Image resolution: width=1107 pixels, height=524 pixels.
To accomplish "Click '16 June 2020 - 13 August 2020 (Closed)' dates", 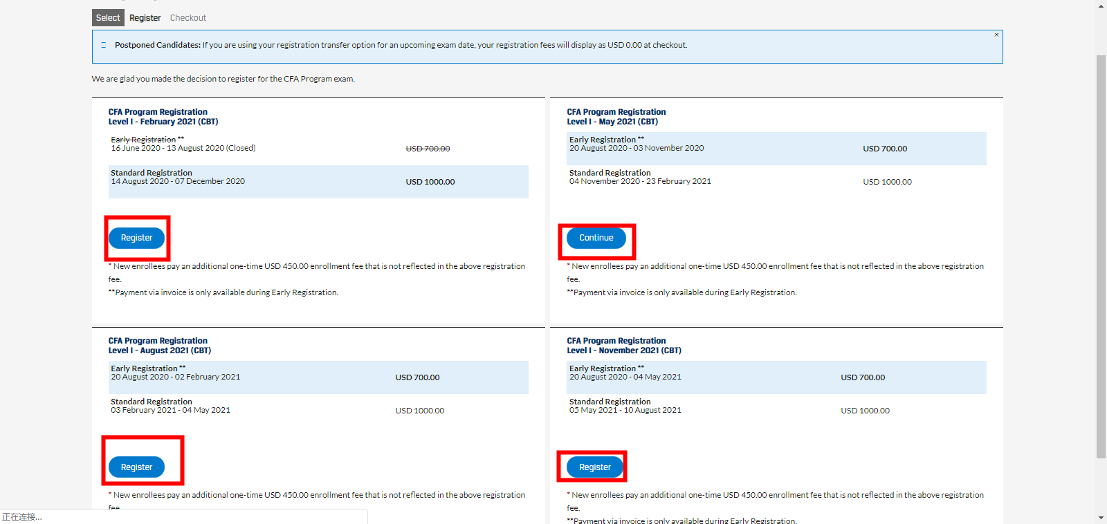I will click(x=183, y=148).
